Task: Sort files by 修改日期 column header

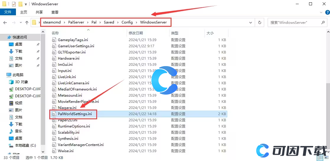Action: click(x=136, y=33)
